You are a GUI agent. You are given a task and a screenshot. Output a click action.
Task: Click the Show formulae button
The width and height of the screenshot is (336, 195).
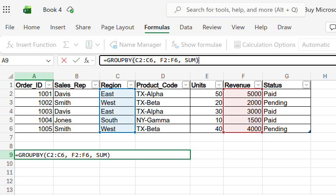click(x=196, y=45)
